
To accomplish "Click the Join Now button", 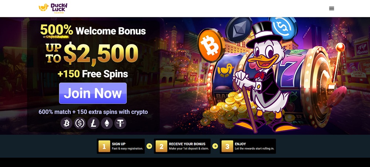I will tap(93, 93).
